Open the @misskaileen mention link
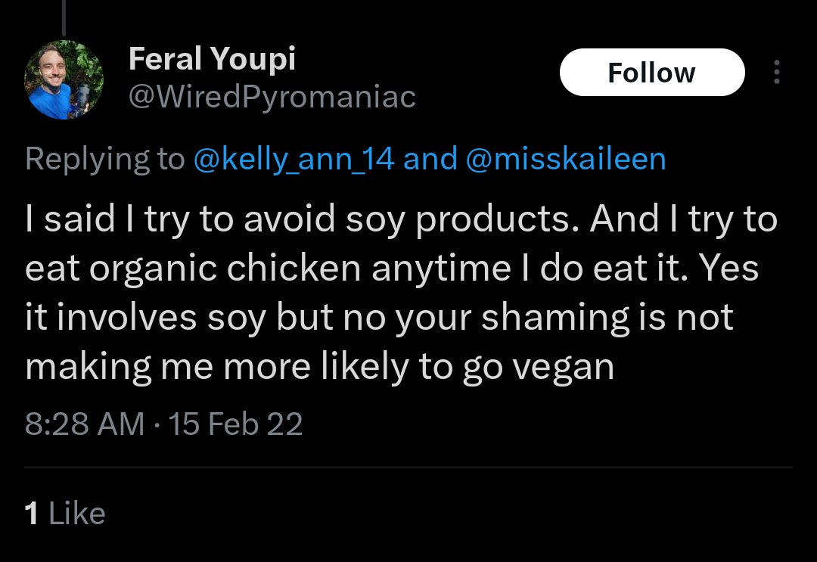 coord(566,159)
